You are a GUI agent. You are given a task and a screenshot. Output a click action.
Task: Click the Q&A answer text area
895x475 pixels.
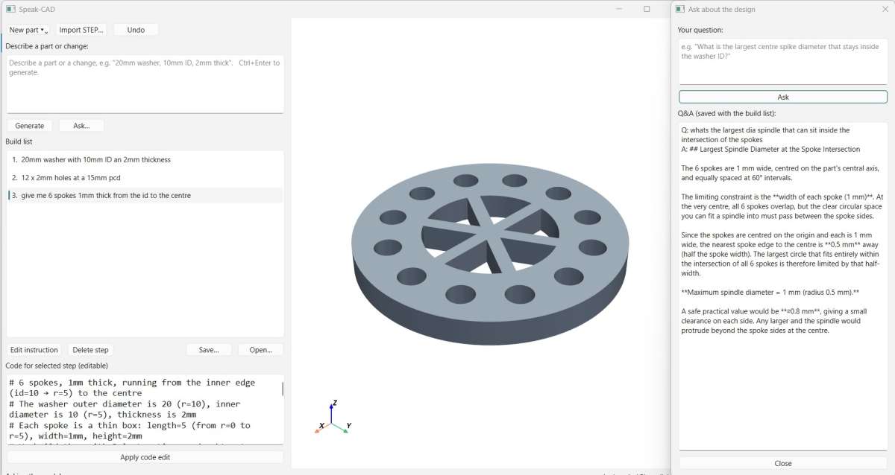click(783, 286)
